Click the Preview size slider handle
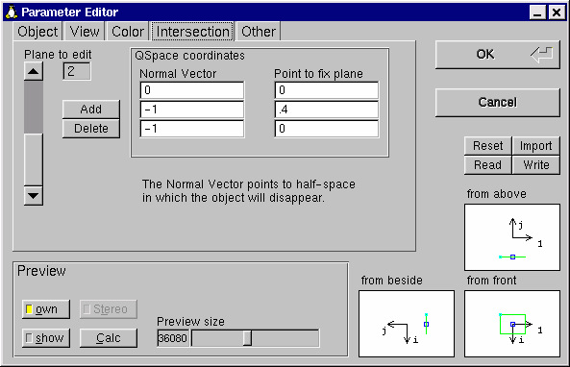The height and width of the screenshot is (367, 570). 247,338
